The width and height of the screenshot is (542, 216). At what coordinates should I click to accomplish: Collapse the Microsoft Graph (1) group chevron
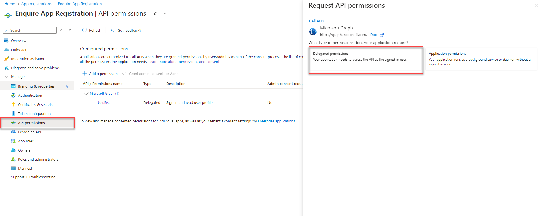coord(86,94)
